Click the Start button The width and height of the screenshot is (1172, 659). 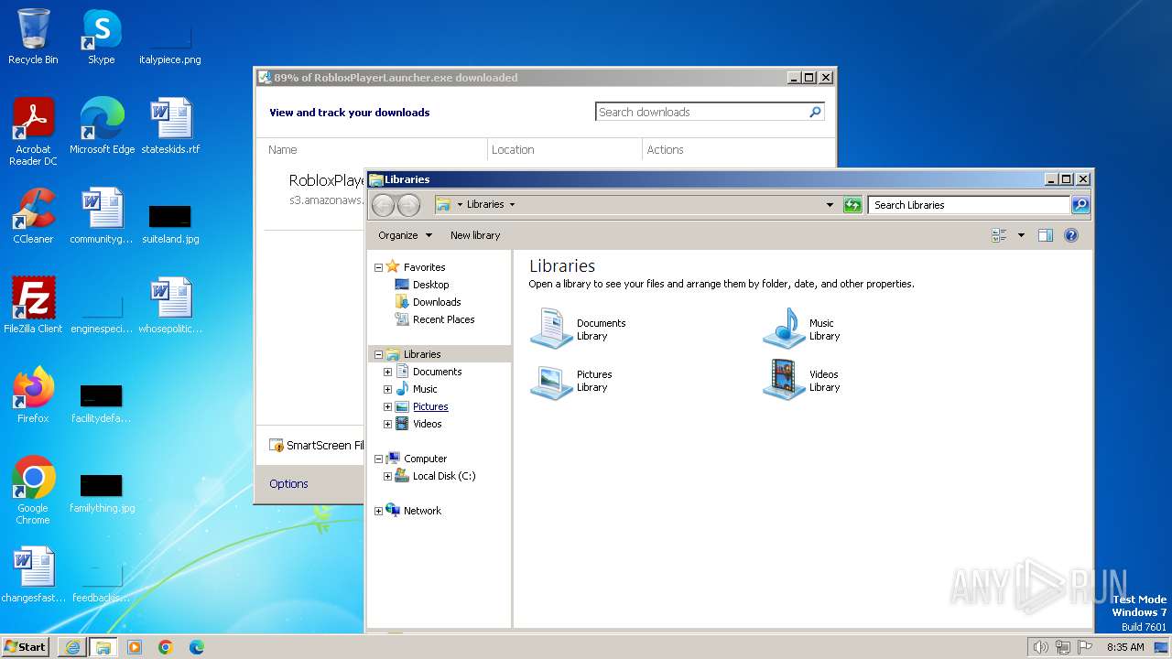coord(26,647)
